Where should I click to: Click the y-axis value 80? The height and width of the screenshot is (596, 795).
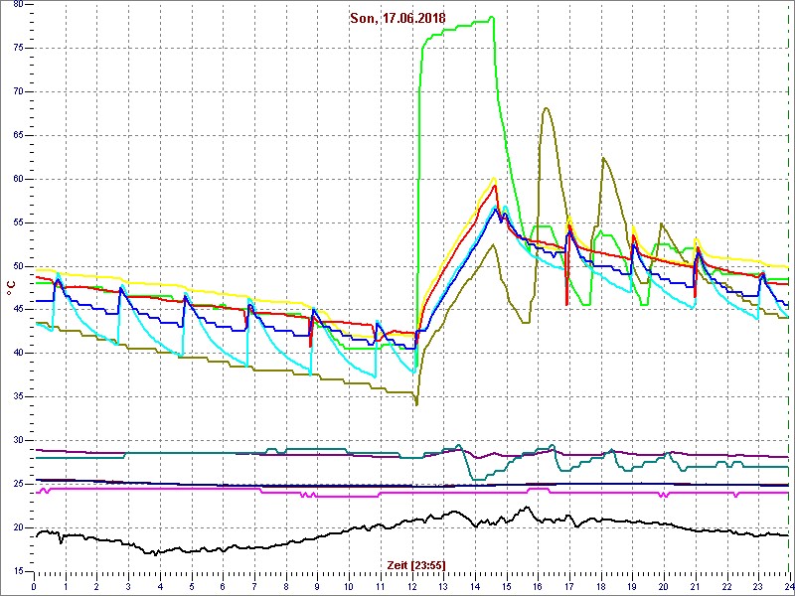click(x=18, y=4)
